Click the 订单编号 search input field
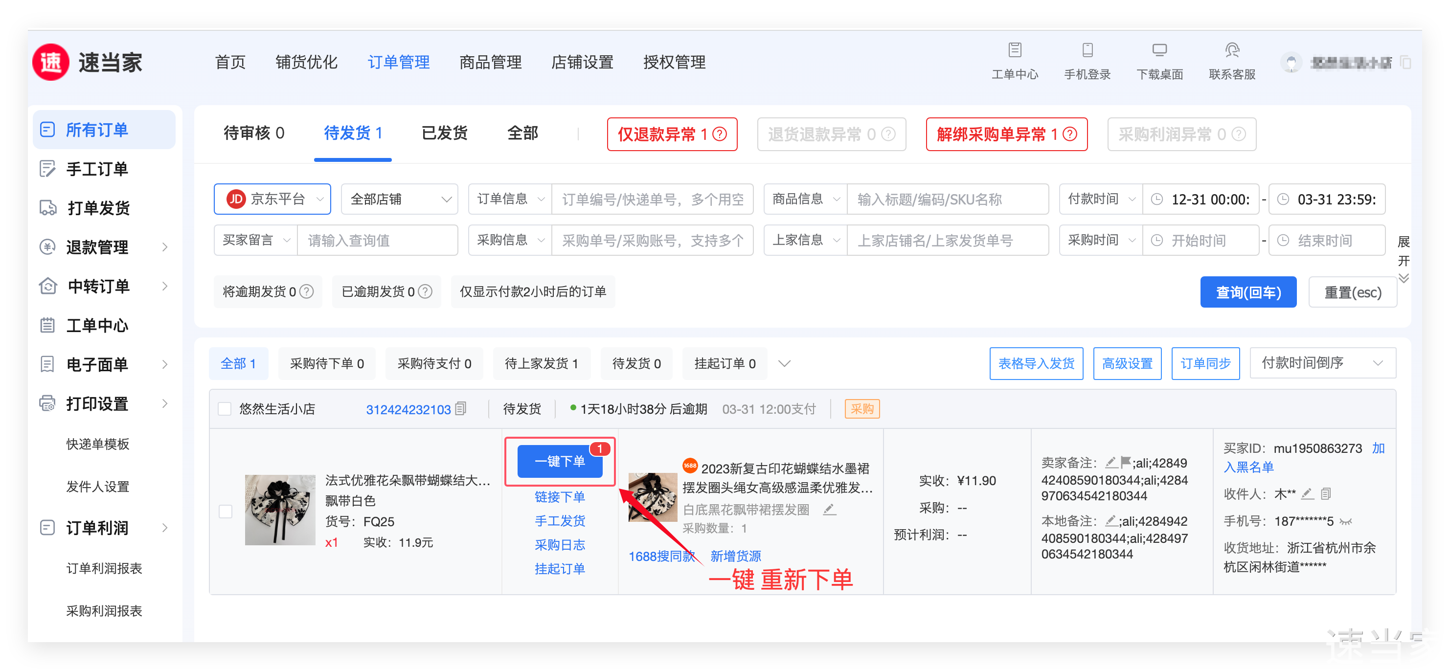 click(652, 199)
